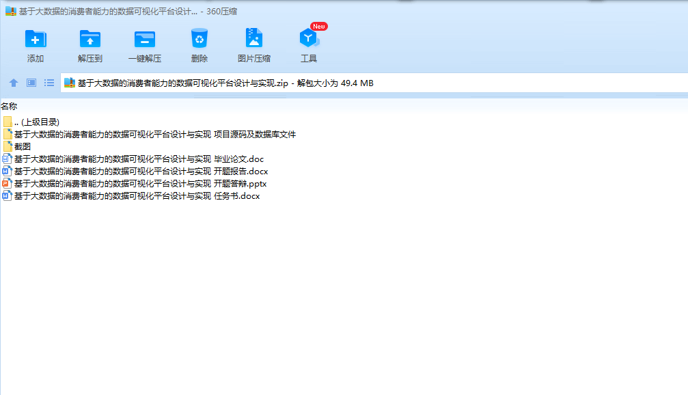The image size is (688, 395).
Task: Click the Word icon of 毕业论文.doc
Action: click(7, 159)
